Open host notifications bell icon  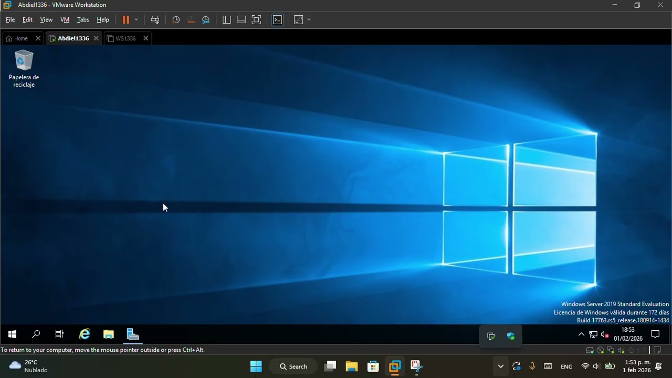click(x=659, y=366)
